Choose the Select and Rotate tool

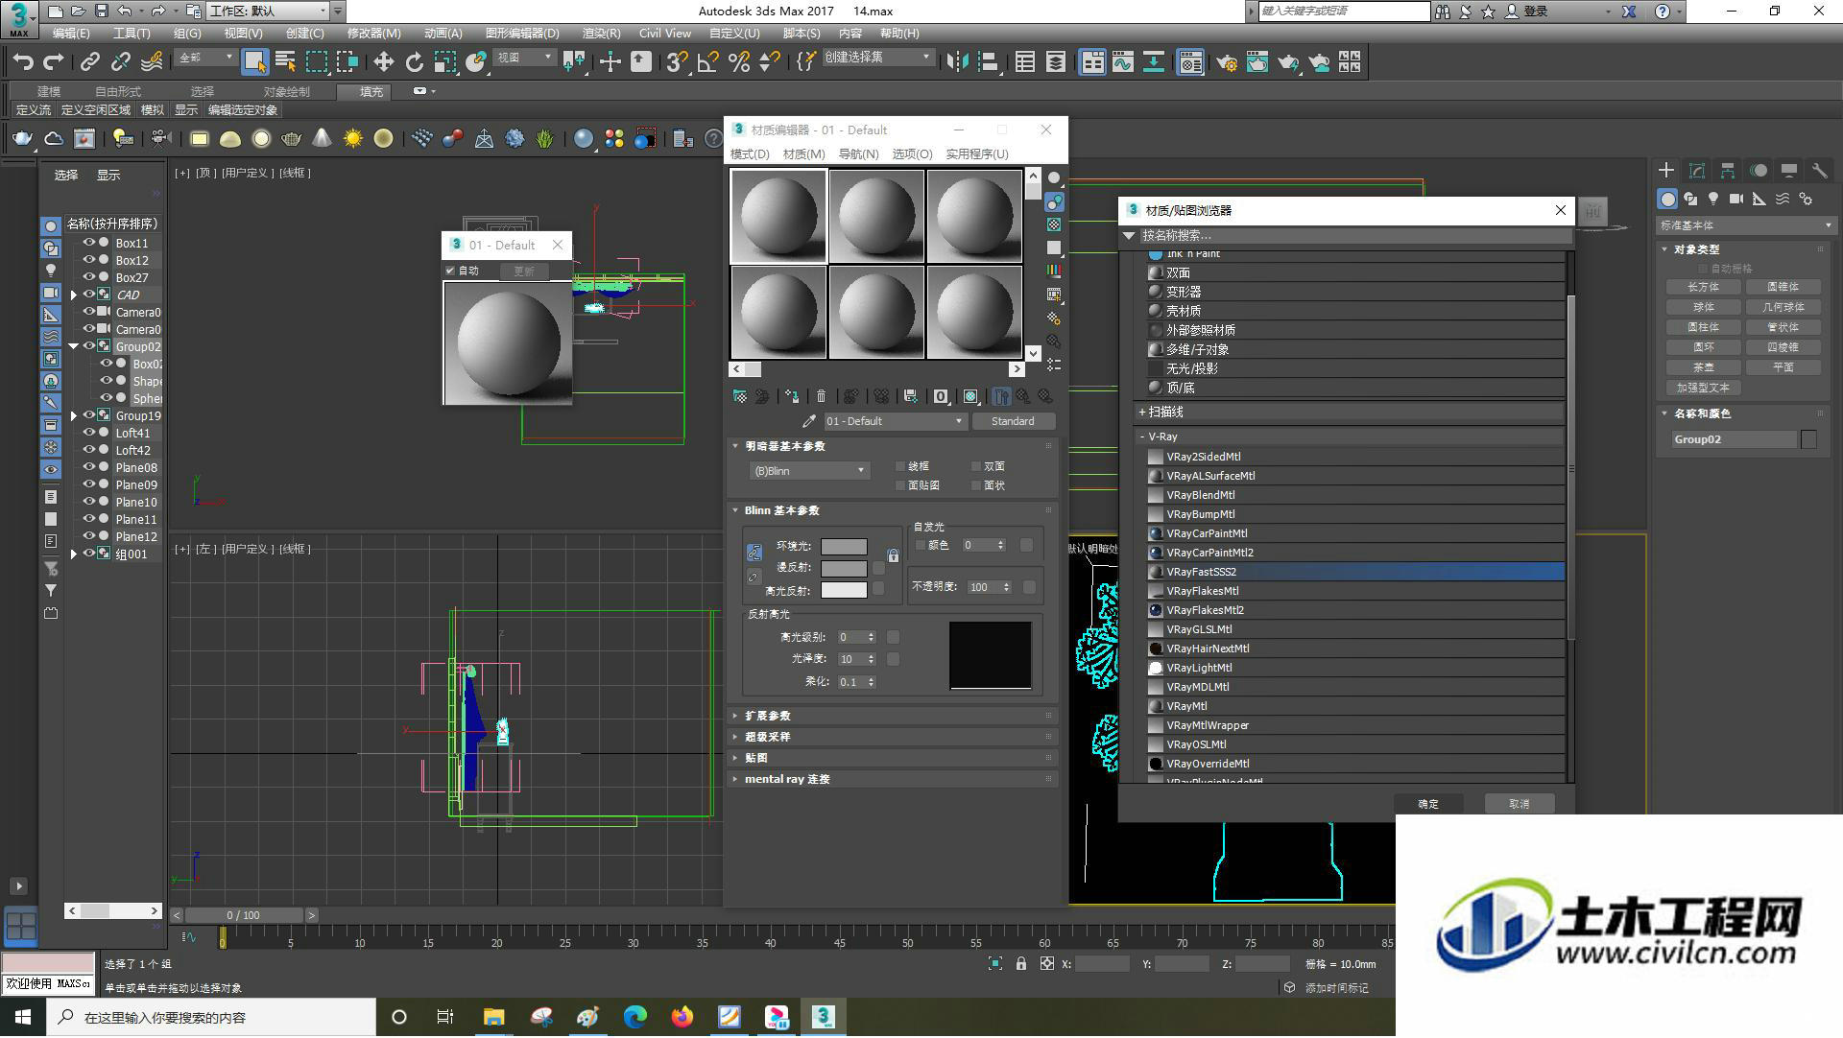(414, 62)
